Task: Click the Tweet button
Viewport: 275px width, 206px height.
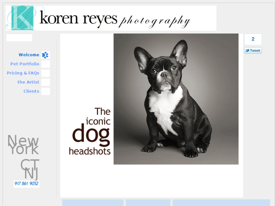Action: click(253, 51)
